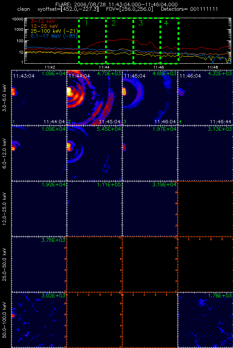This screenshot has width=233, height=348.
Task: Select interval number 1 in the lightcurve
Action: (x=86, y=23)
